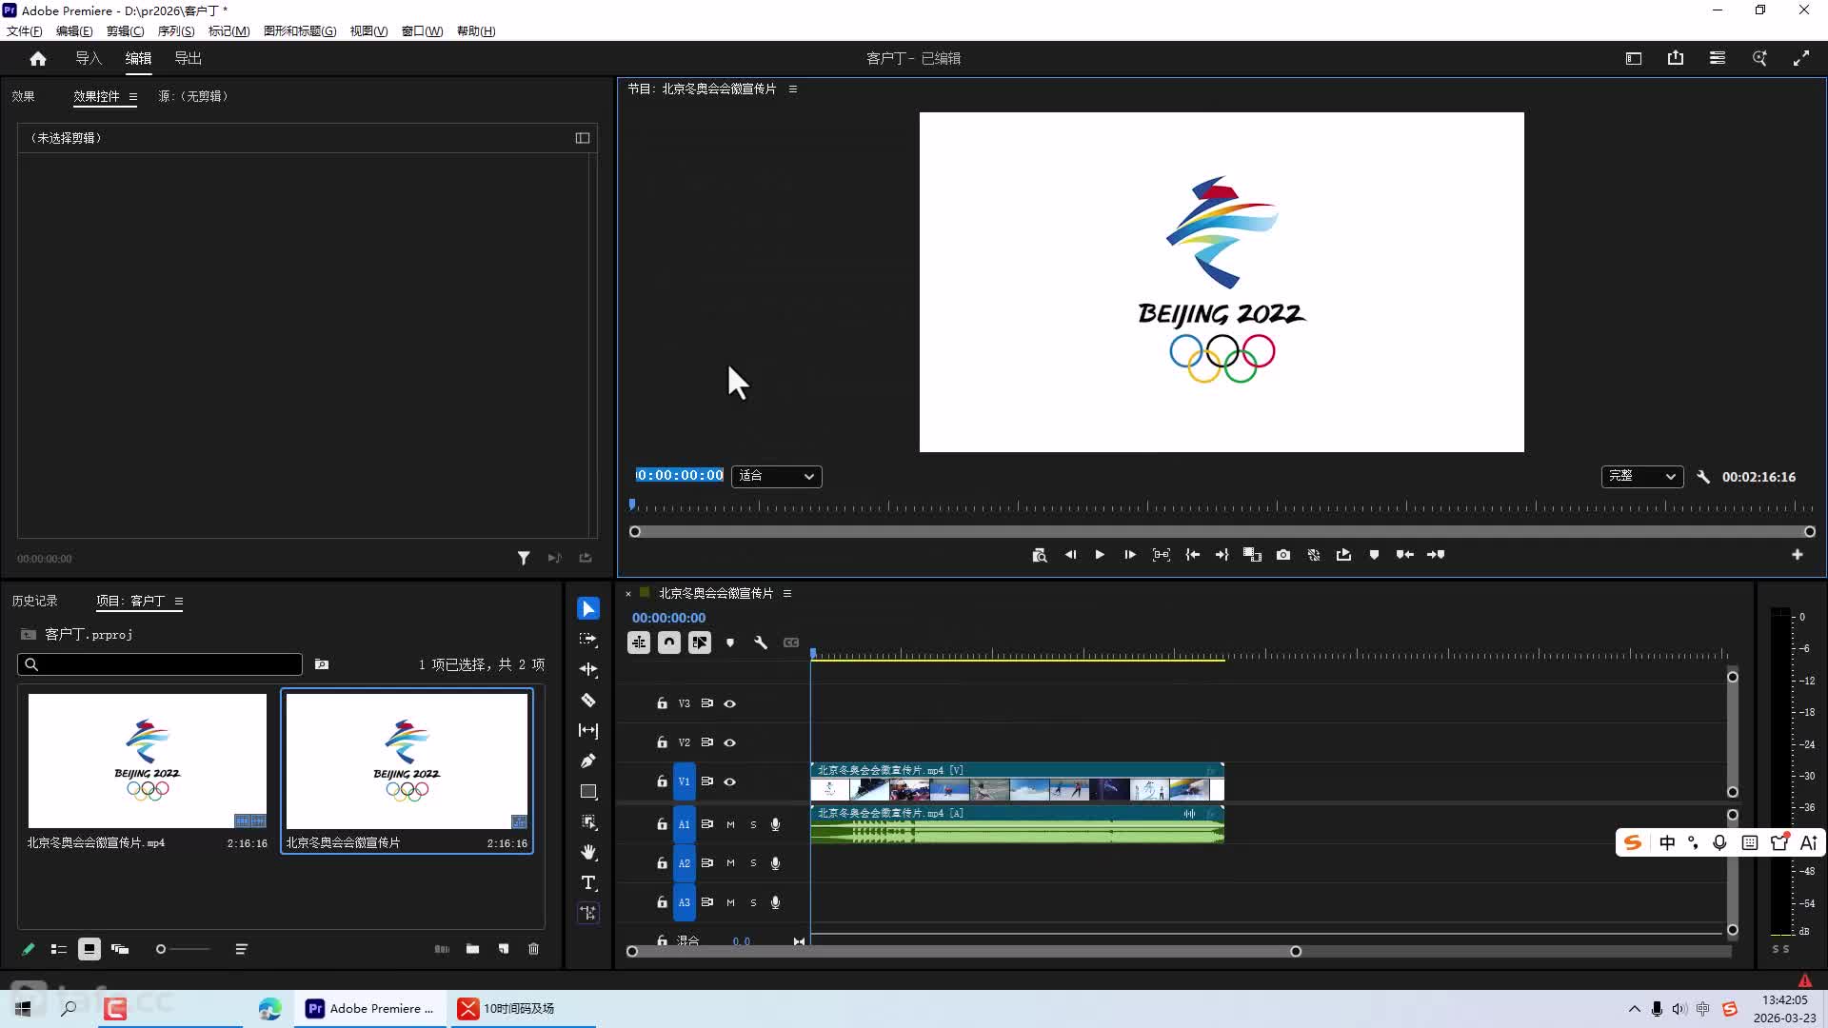Toggle V3 track visibility eye
The height and width of the screenshot is (1028, 1828).
[x=730, y=704]
